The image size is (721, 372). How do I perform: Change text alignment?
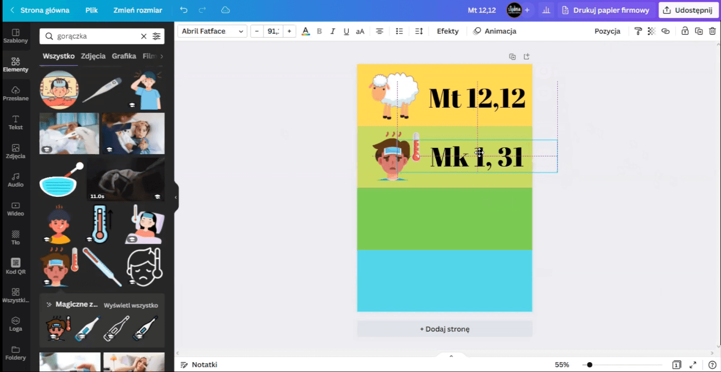tap(379, 31)
